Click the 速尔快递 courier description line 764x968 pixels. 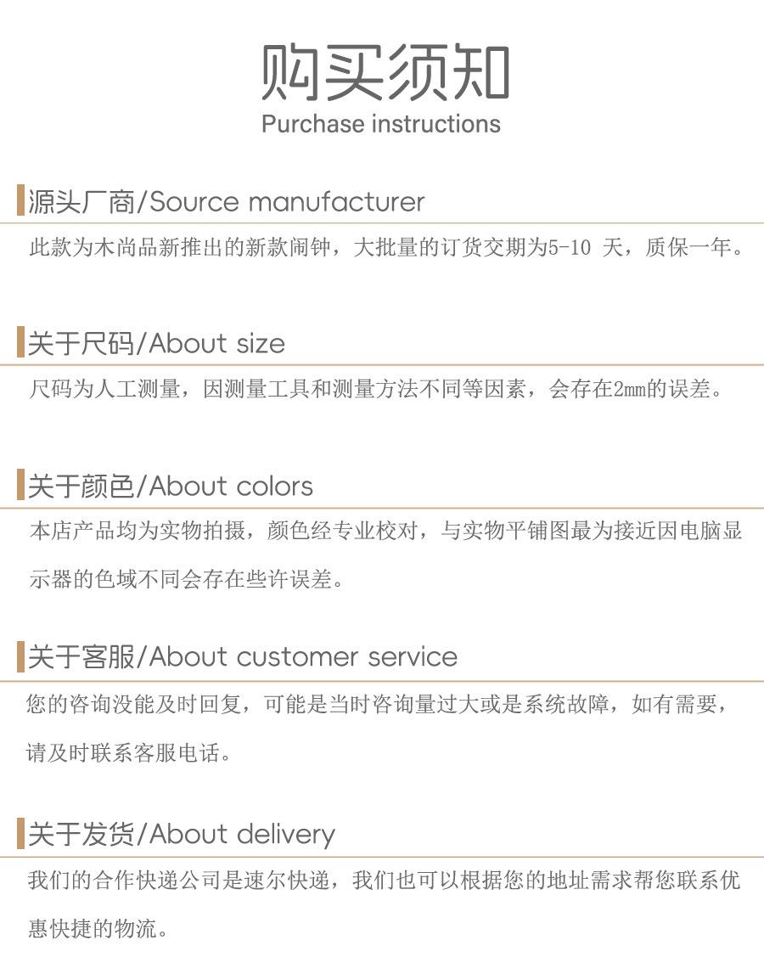384,881
